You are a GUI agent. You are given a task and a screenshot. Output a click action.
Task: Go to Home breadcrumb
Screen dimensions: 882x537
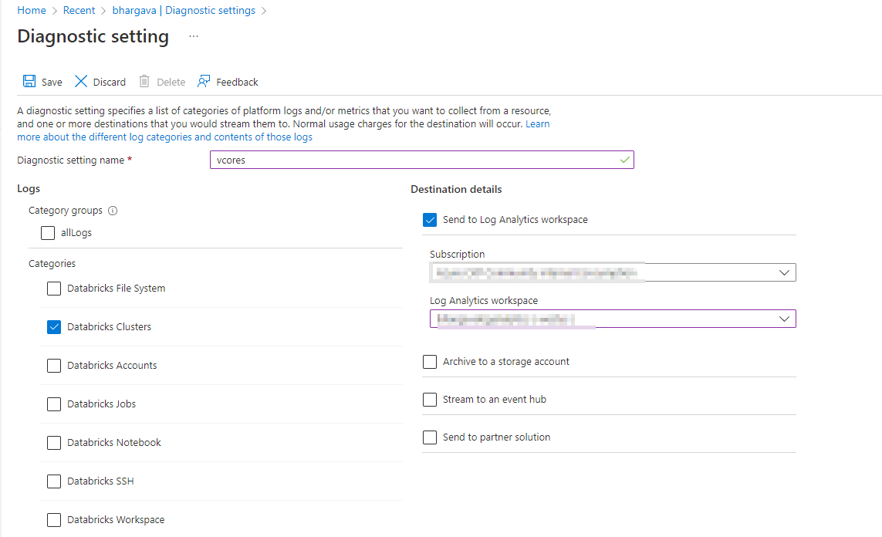click(31, 11)
